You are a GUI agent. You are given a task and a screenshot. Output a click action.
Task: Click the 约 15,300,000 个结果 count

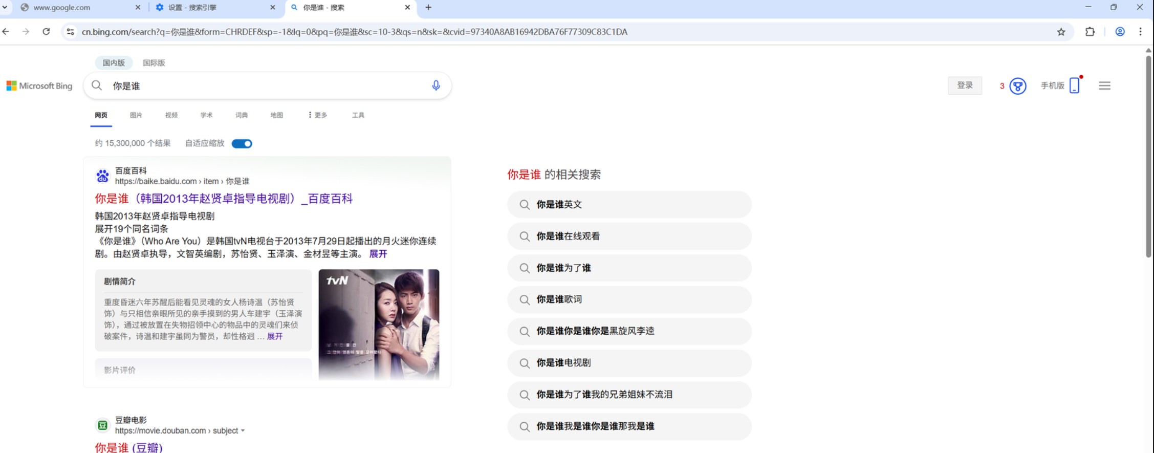tap(133, 143)
